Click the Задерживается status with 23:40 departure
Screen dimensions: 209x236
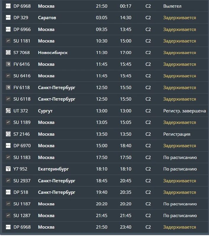(180, 227)
